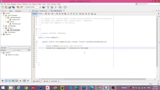
Task: Click the Find Selection magnifier icon
Action: (57, 14)
